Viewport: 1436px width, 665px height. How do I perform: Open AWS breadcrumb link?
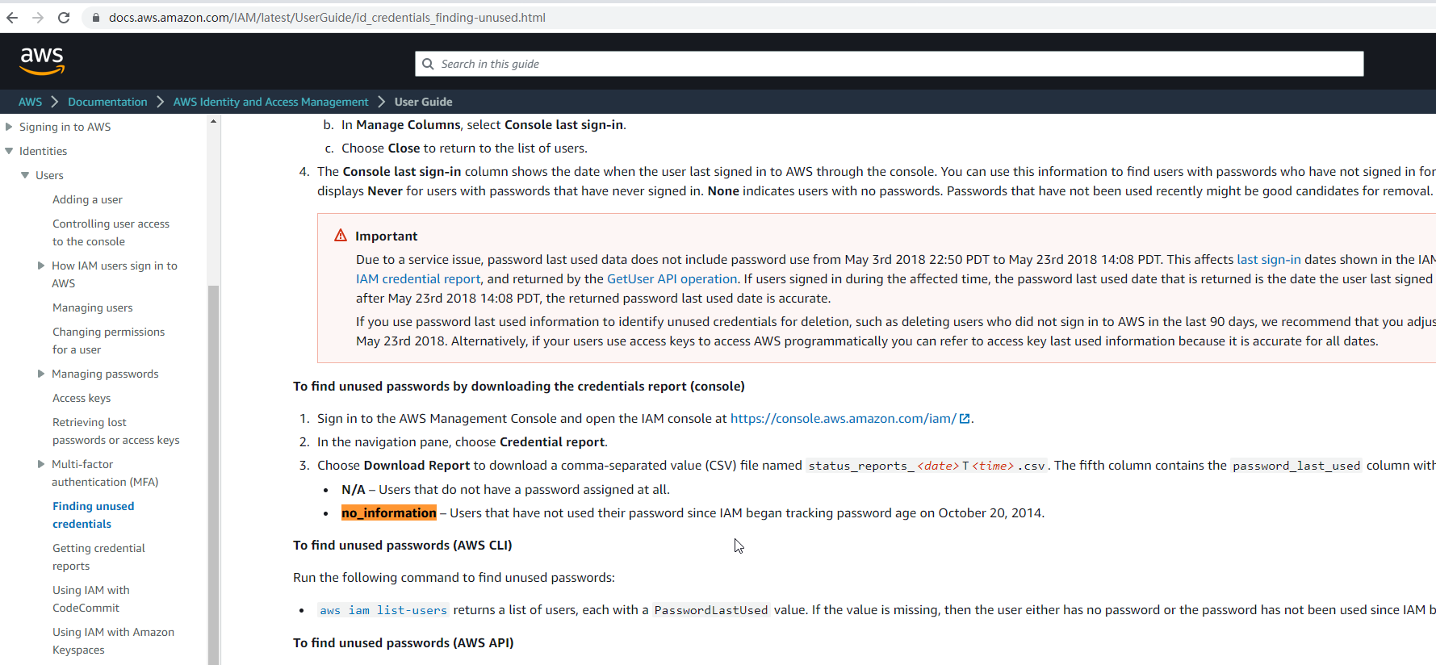30,102
